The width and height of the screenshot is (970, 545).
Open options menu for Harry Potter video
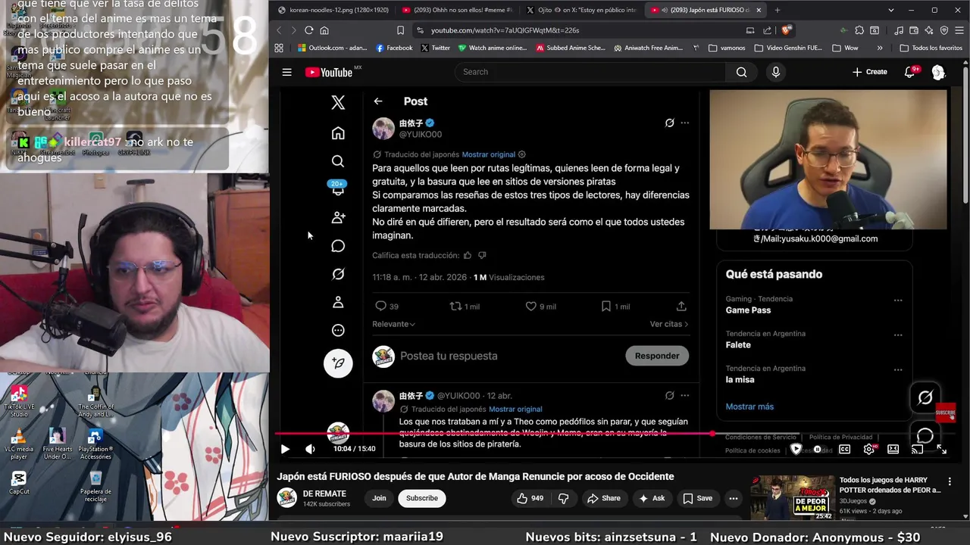tap(950, 481)
